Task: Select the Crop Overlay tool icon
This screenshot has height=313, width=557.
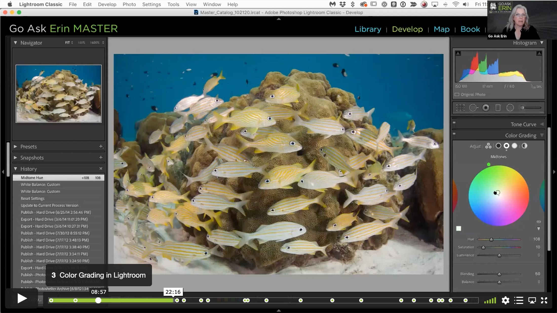Action: [460, 108]
